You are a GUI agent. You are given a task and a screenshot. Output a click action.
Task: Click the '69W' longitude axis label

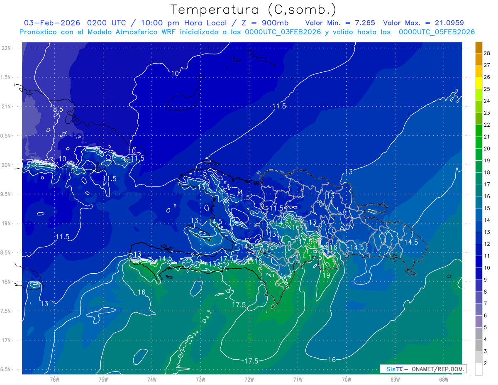click(395, 379)
